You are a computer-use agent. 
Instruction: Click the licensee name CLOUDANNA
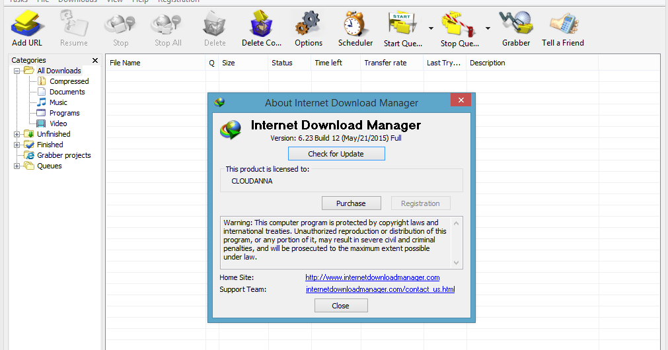coord(252,182)
